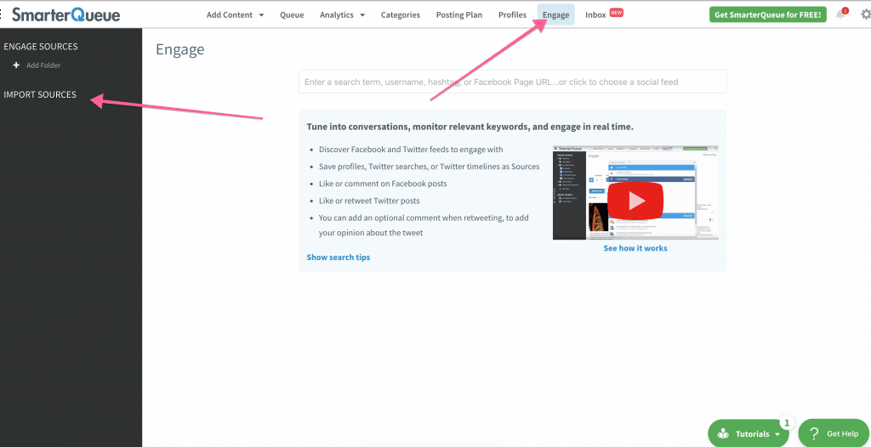Switch to Profiles
The width and height of the screenshot is (871, 447).
(x=512, y=15)
